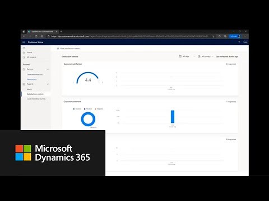This screenshot has width=269, height=201.
Task: Click the Customer sentiment card title
Action: (72, 102)
